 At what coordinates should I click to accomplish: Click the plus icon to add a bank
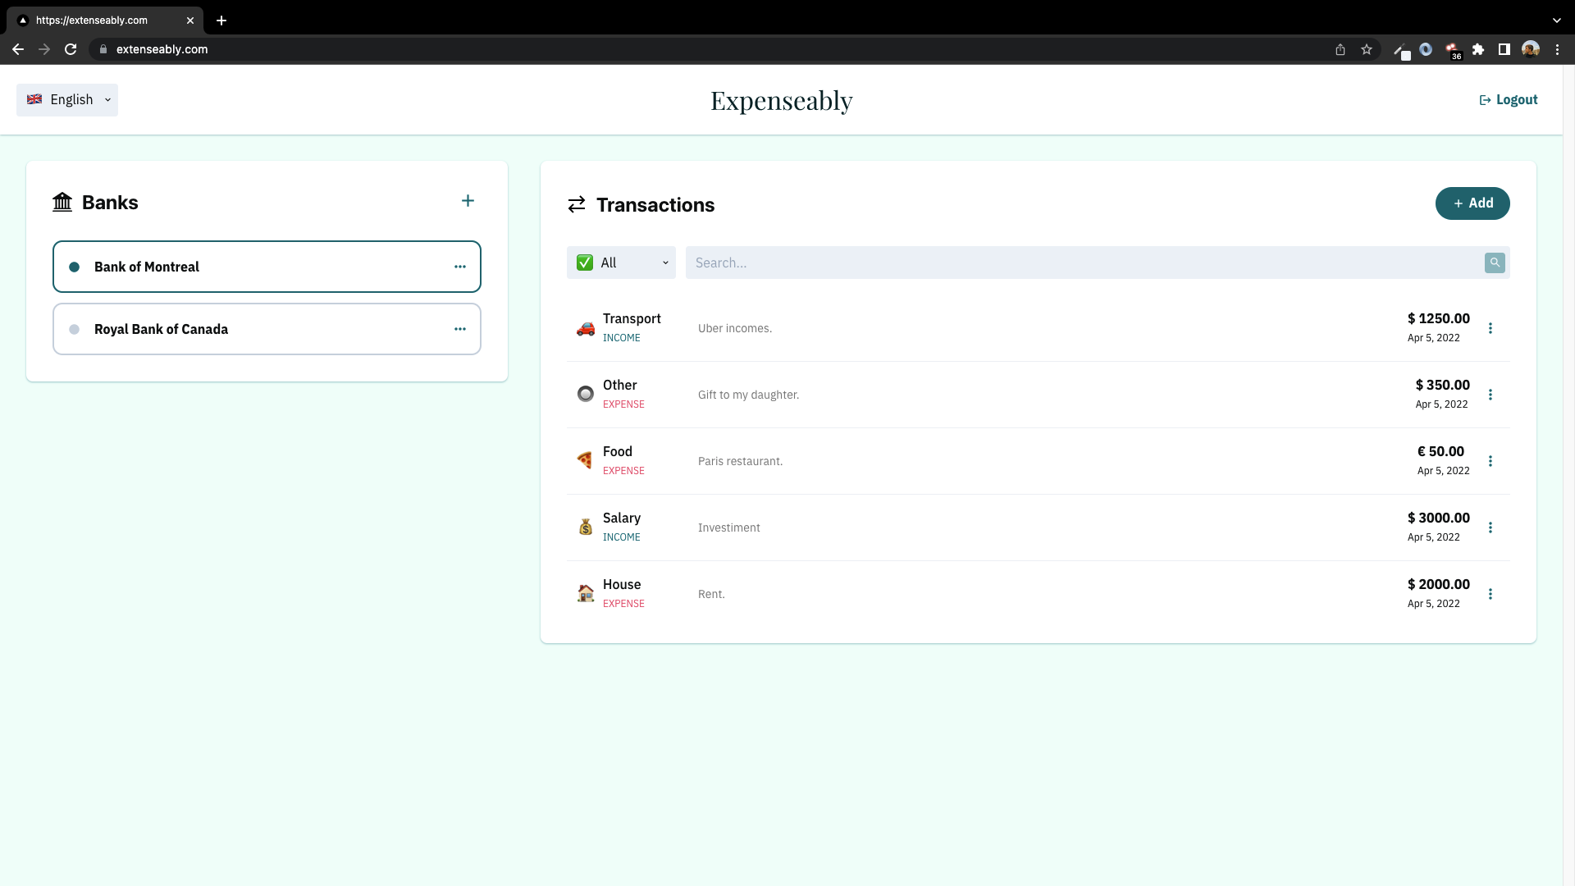468,200
